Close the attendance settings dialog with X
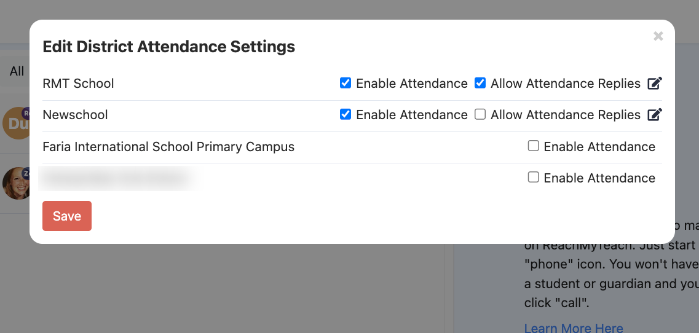 658,36
